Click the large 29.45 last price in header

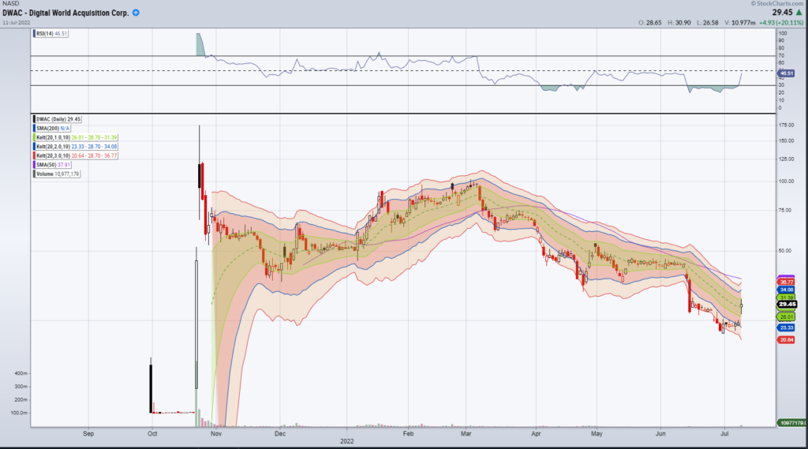point(782,13)
